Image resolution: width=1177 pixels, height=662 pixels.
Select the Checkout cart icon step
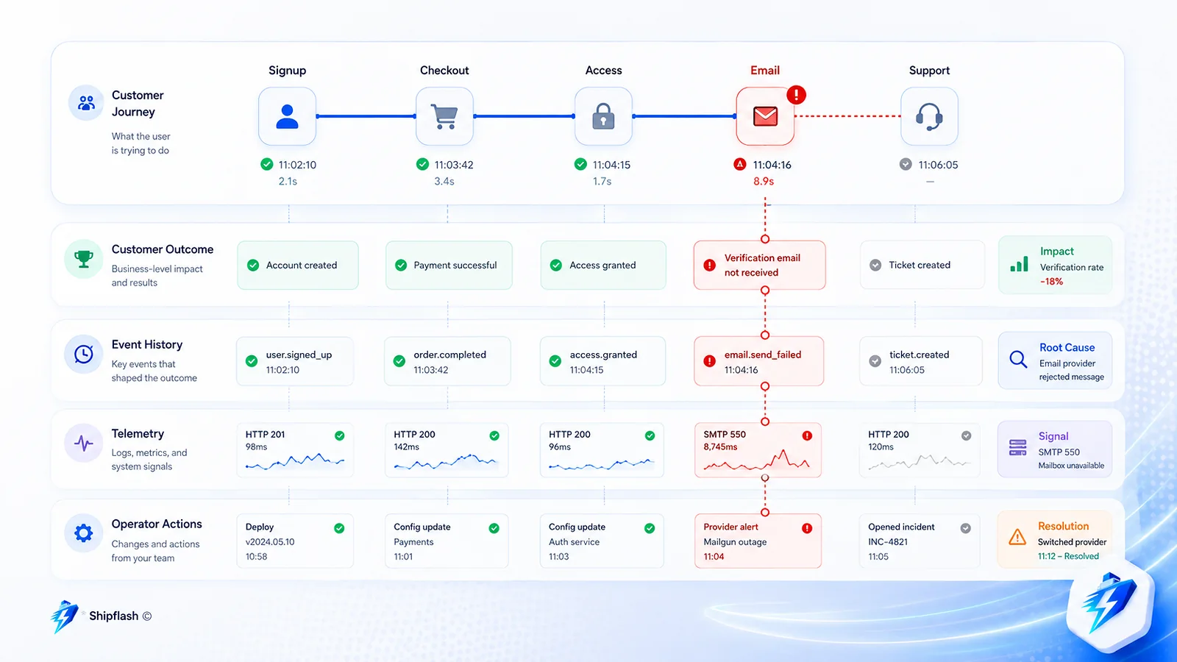click(x=444, y=116)
